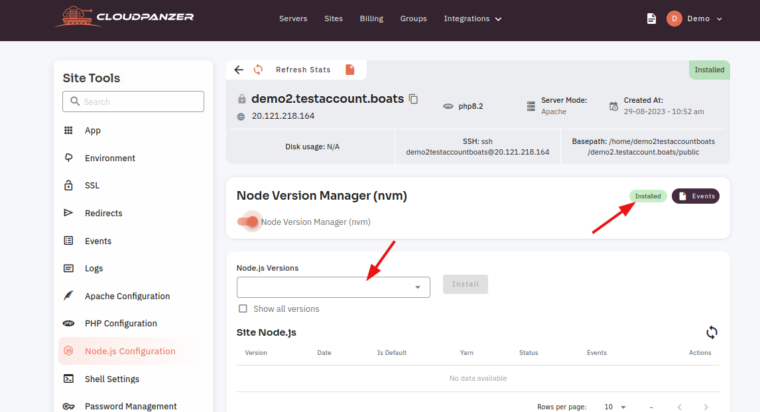Open Groups in the top navigation
This screenshot has height=412, width=760.
coord(413,19)
